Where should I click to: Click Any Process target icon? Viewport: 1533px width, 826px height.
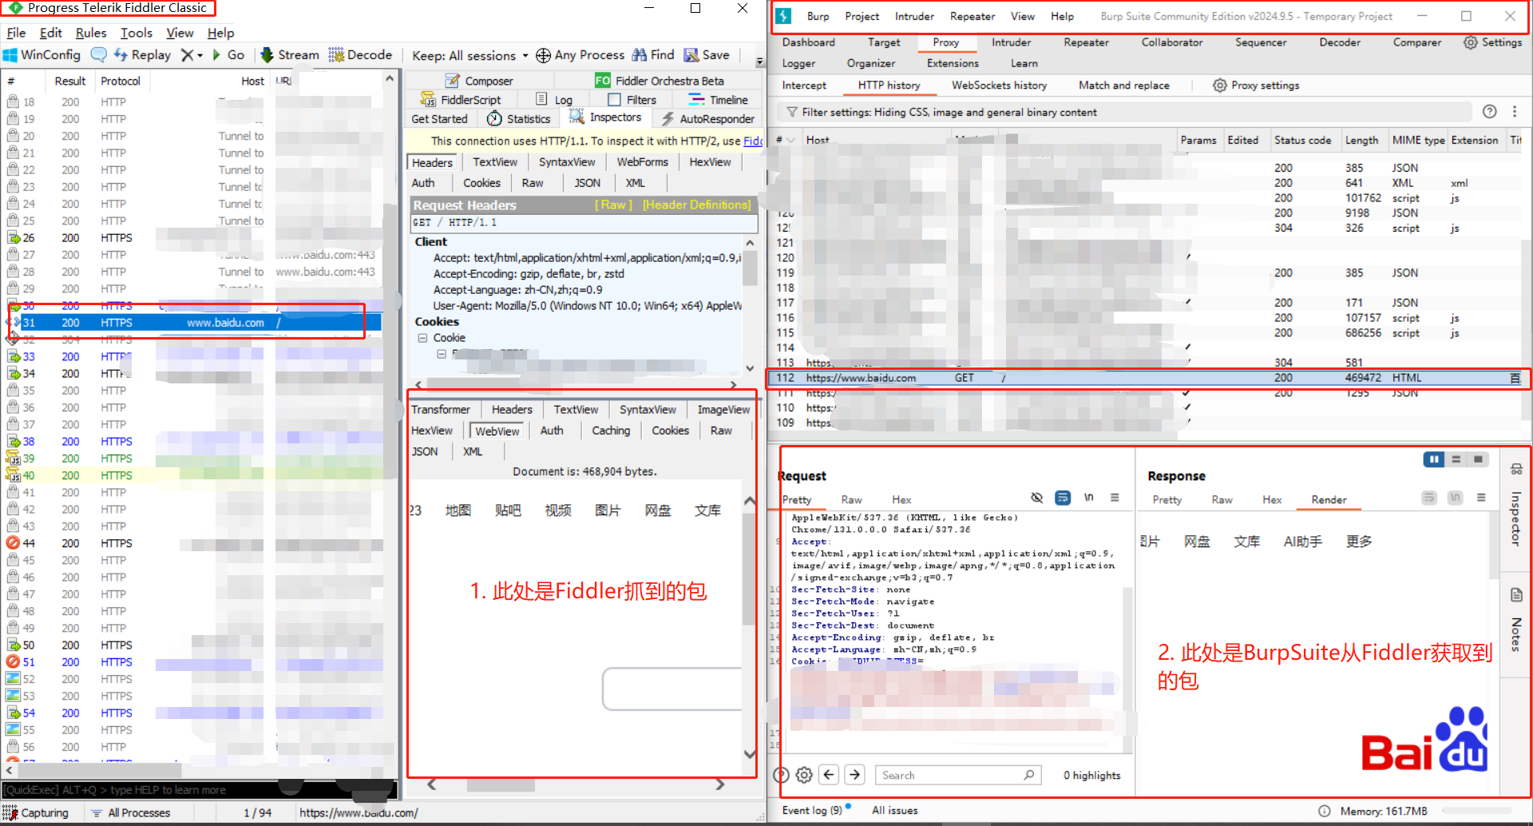tap(544, 55)
